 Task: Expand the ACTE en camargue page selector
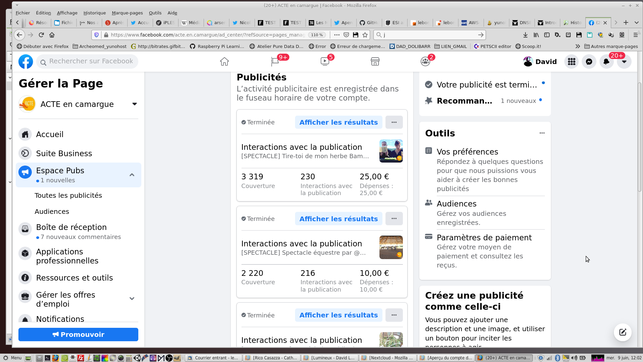pyautogui.click(x=134, y=104)
